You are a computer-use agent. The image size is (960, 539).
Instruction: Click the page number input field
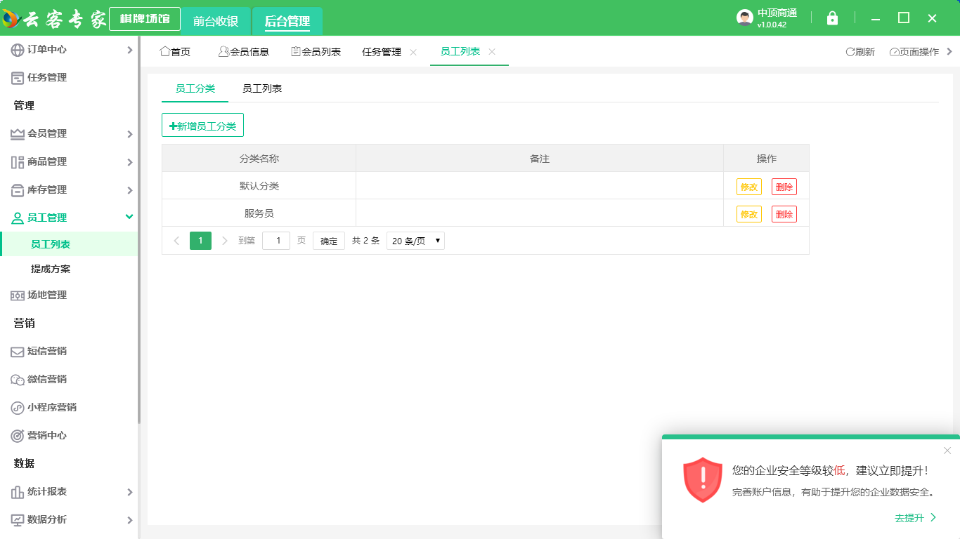pyautogui.click(x=276, y=241)
